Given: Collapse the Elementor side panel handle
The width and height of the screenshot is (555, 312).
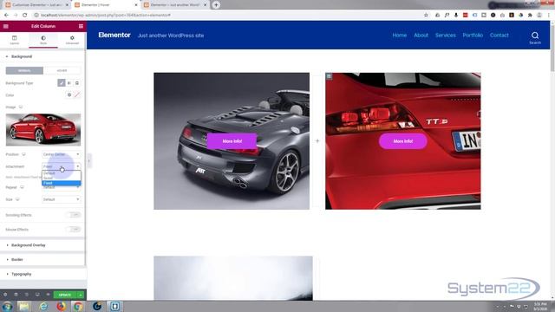Looking at the screenshot, I should (x=88, y=161).
